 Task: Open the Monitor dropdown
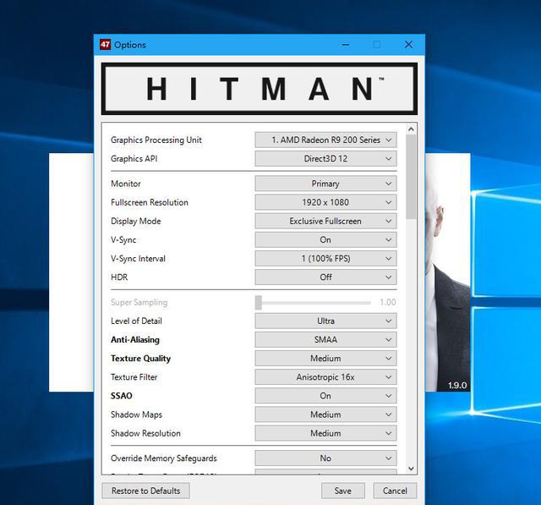pyautogui.click(x=325, y=184)
